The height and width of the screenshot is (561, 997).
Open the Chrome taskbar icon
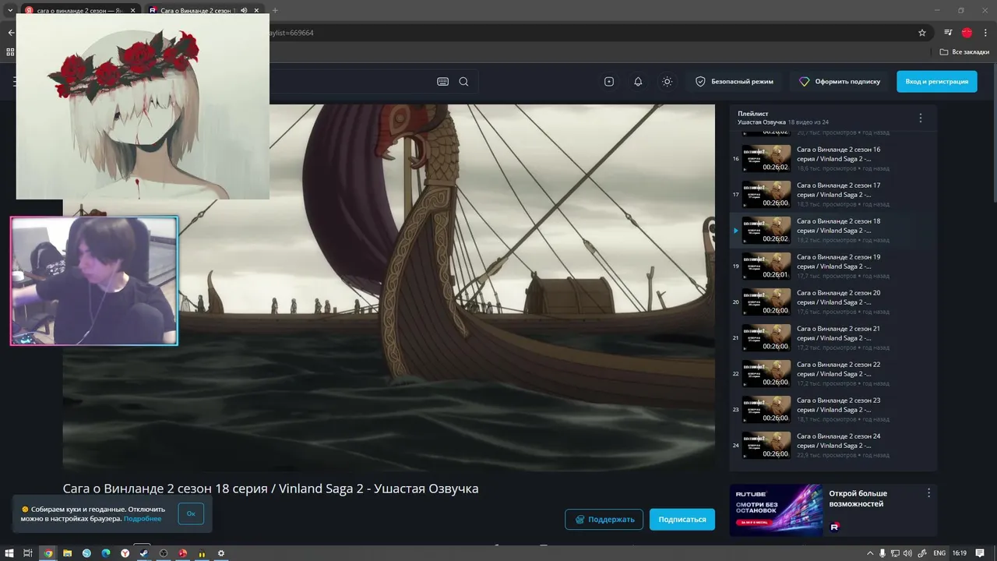click(48, 553)
